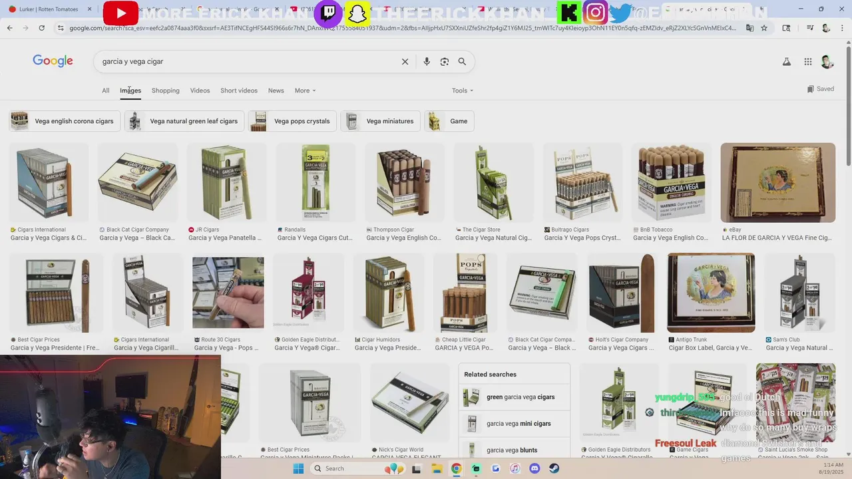852x479 pixels.
Task: Bookmark this page with the star icon
Action: [764, 28]
